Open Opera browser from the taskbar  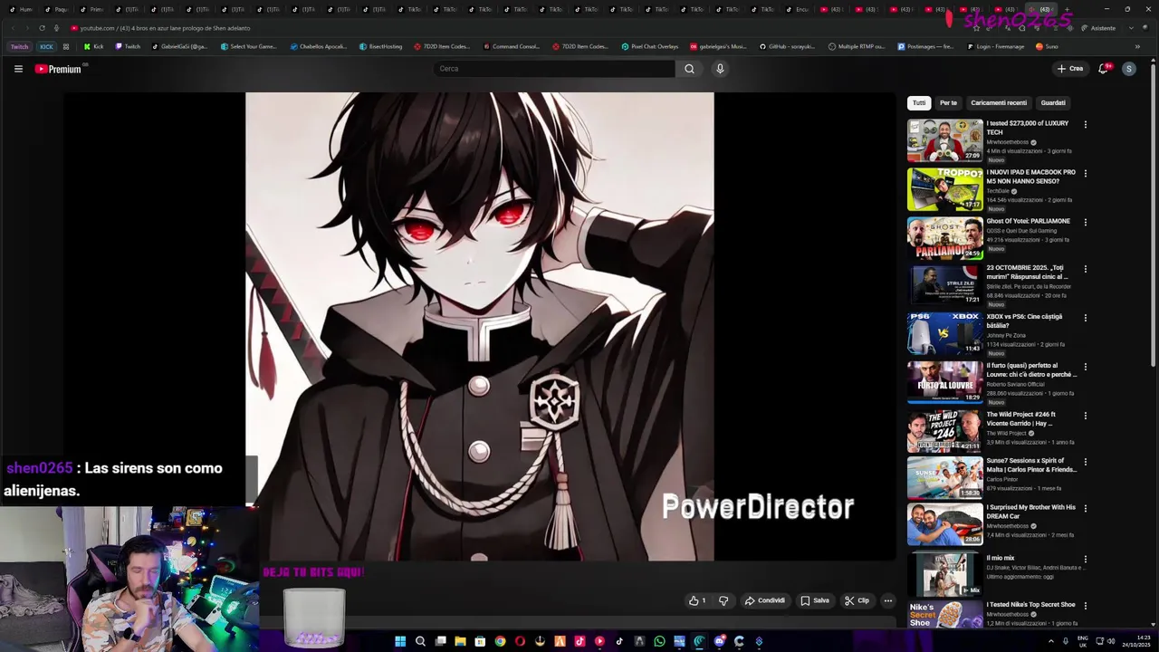point(520,641)
